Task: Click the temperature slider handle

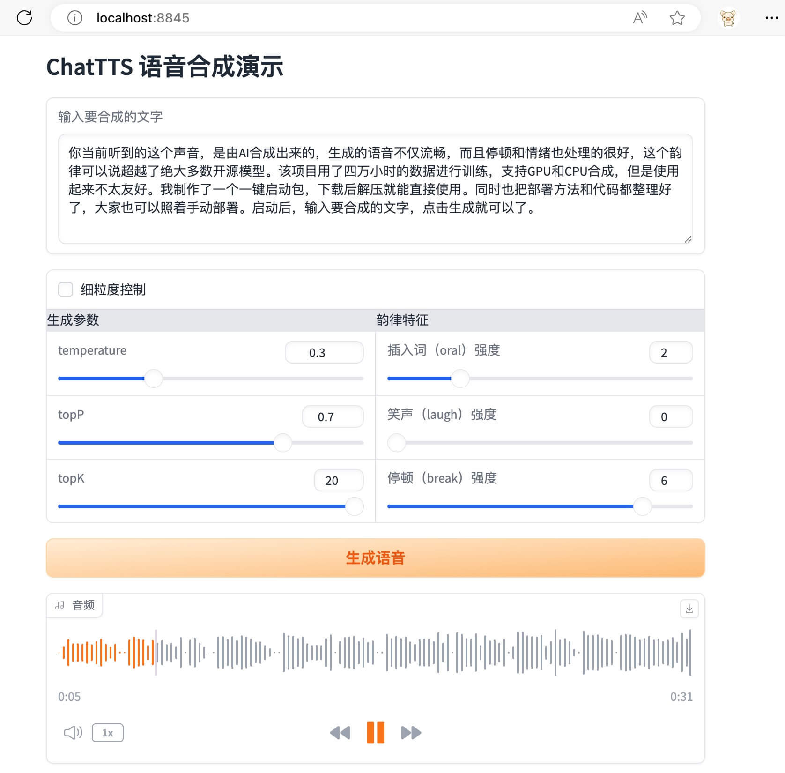Action: tap(153, 378)
